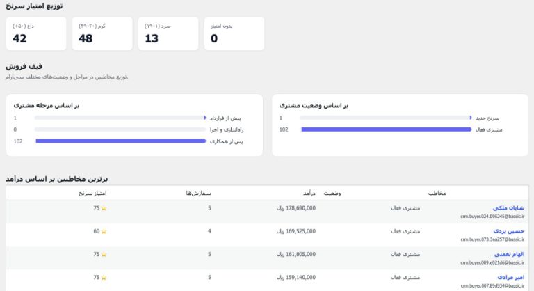Click the برترین مخاطبین بر اساس درآمد heading
Image resolution: width=534 pixels, height=291 pixels.
pyautogui.click(x=56, y=179)
